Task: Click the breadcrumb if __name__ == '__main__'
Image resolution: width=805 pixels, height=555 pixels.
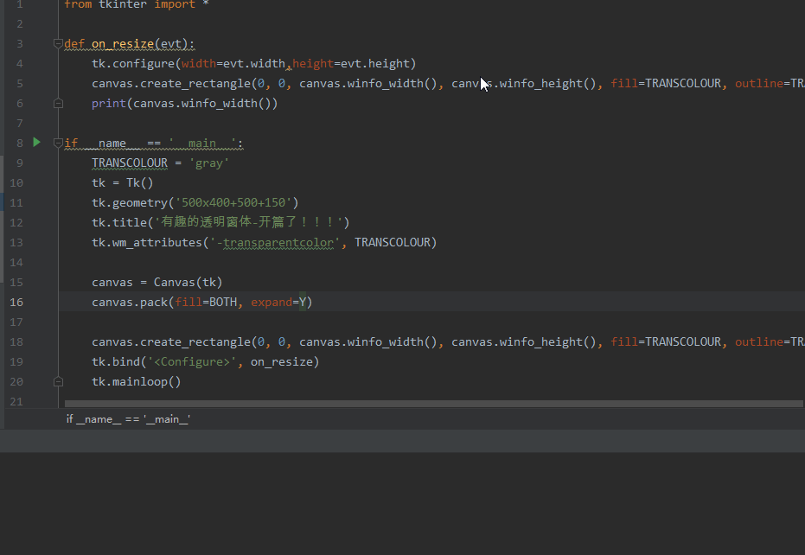Action: click(x=128, y=419)
